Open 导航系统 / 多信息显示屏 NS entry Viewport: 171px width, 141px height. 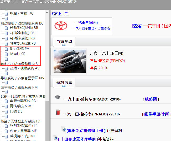(x=22, y=78)
